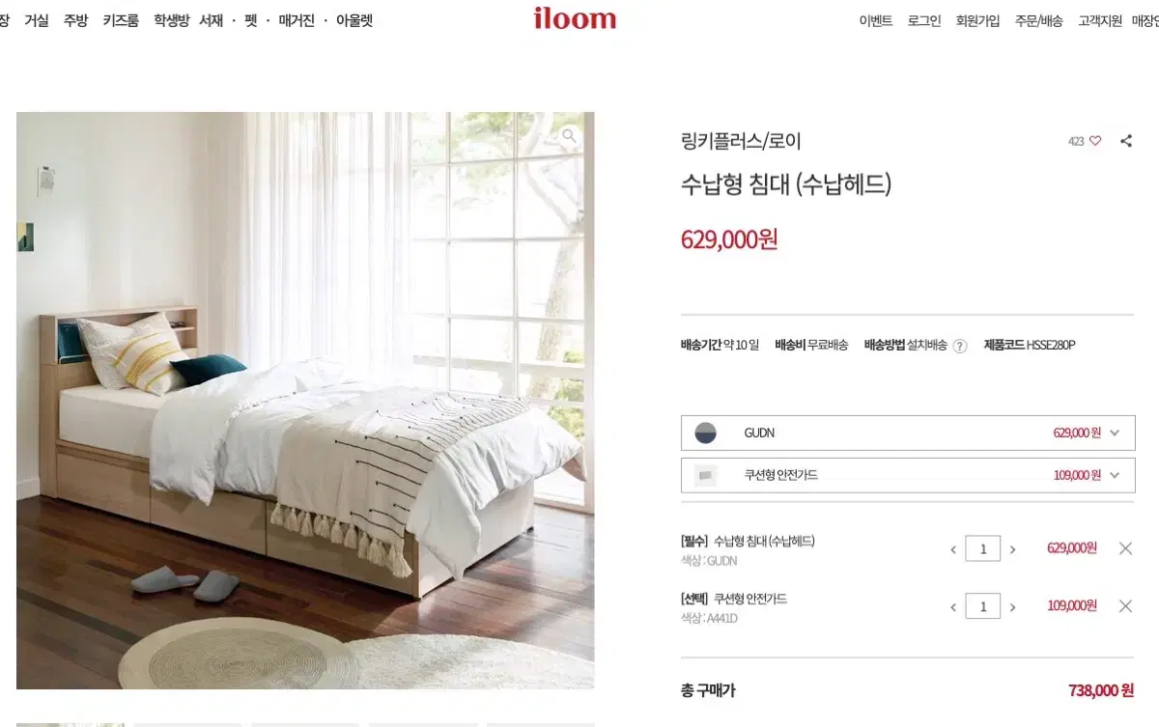Click the magnifier zoom icon on product image
Viewport: 1159px width, 727px height.
coord(570,136)
